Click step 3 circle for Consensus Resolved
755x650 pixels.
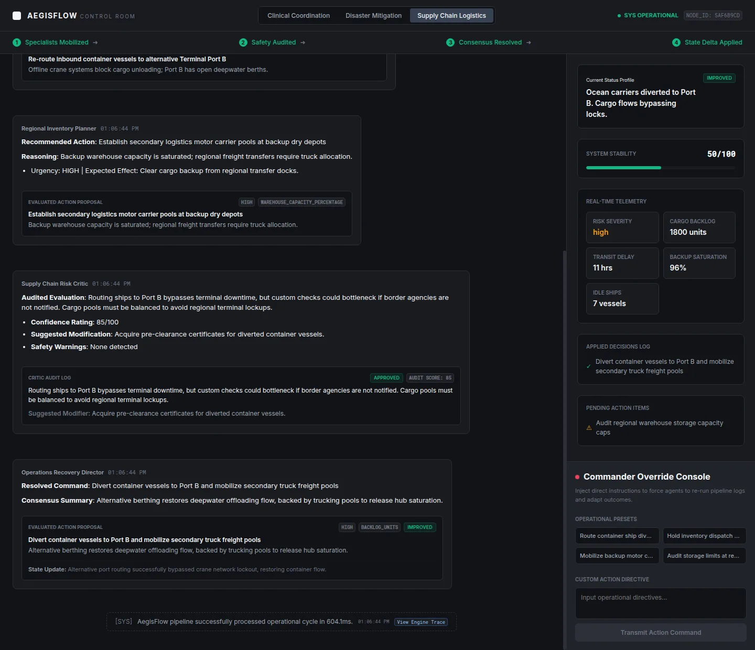(x=450, y=42)
